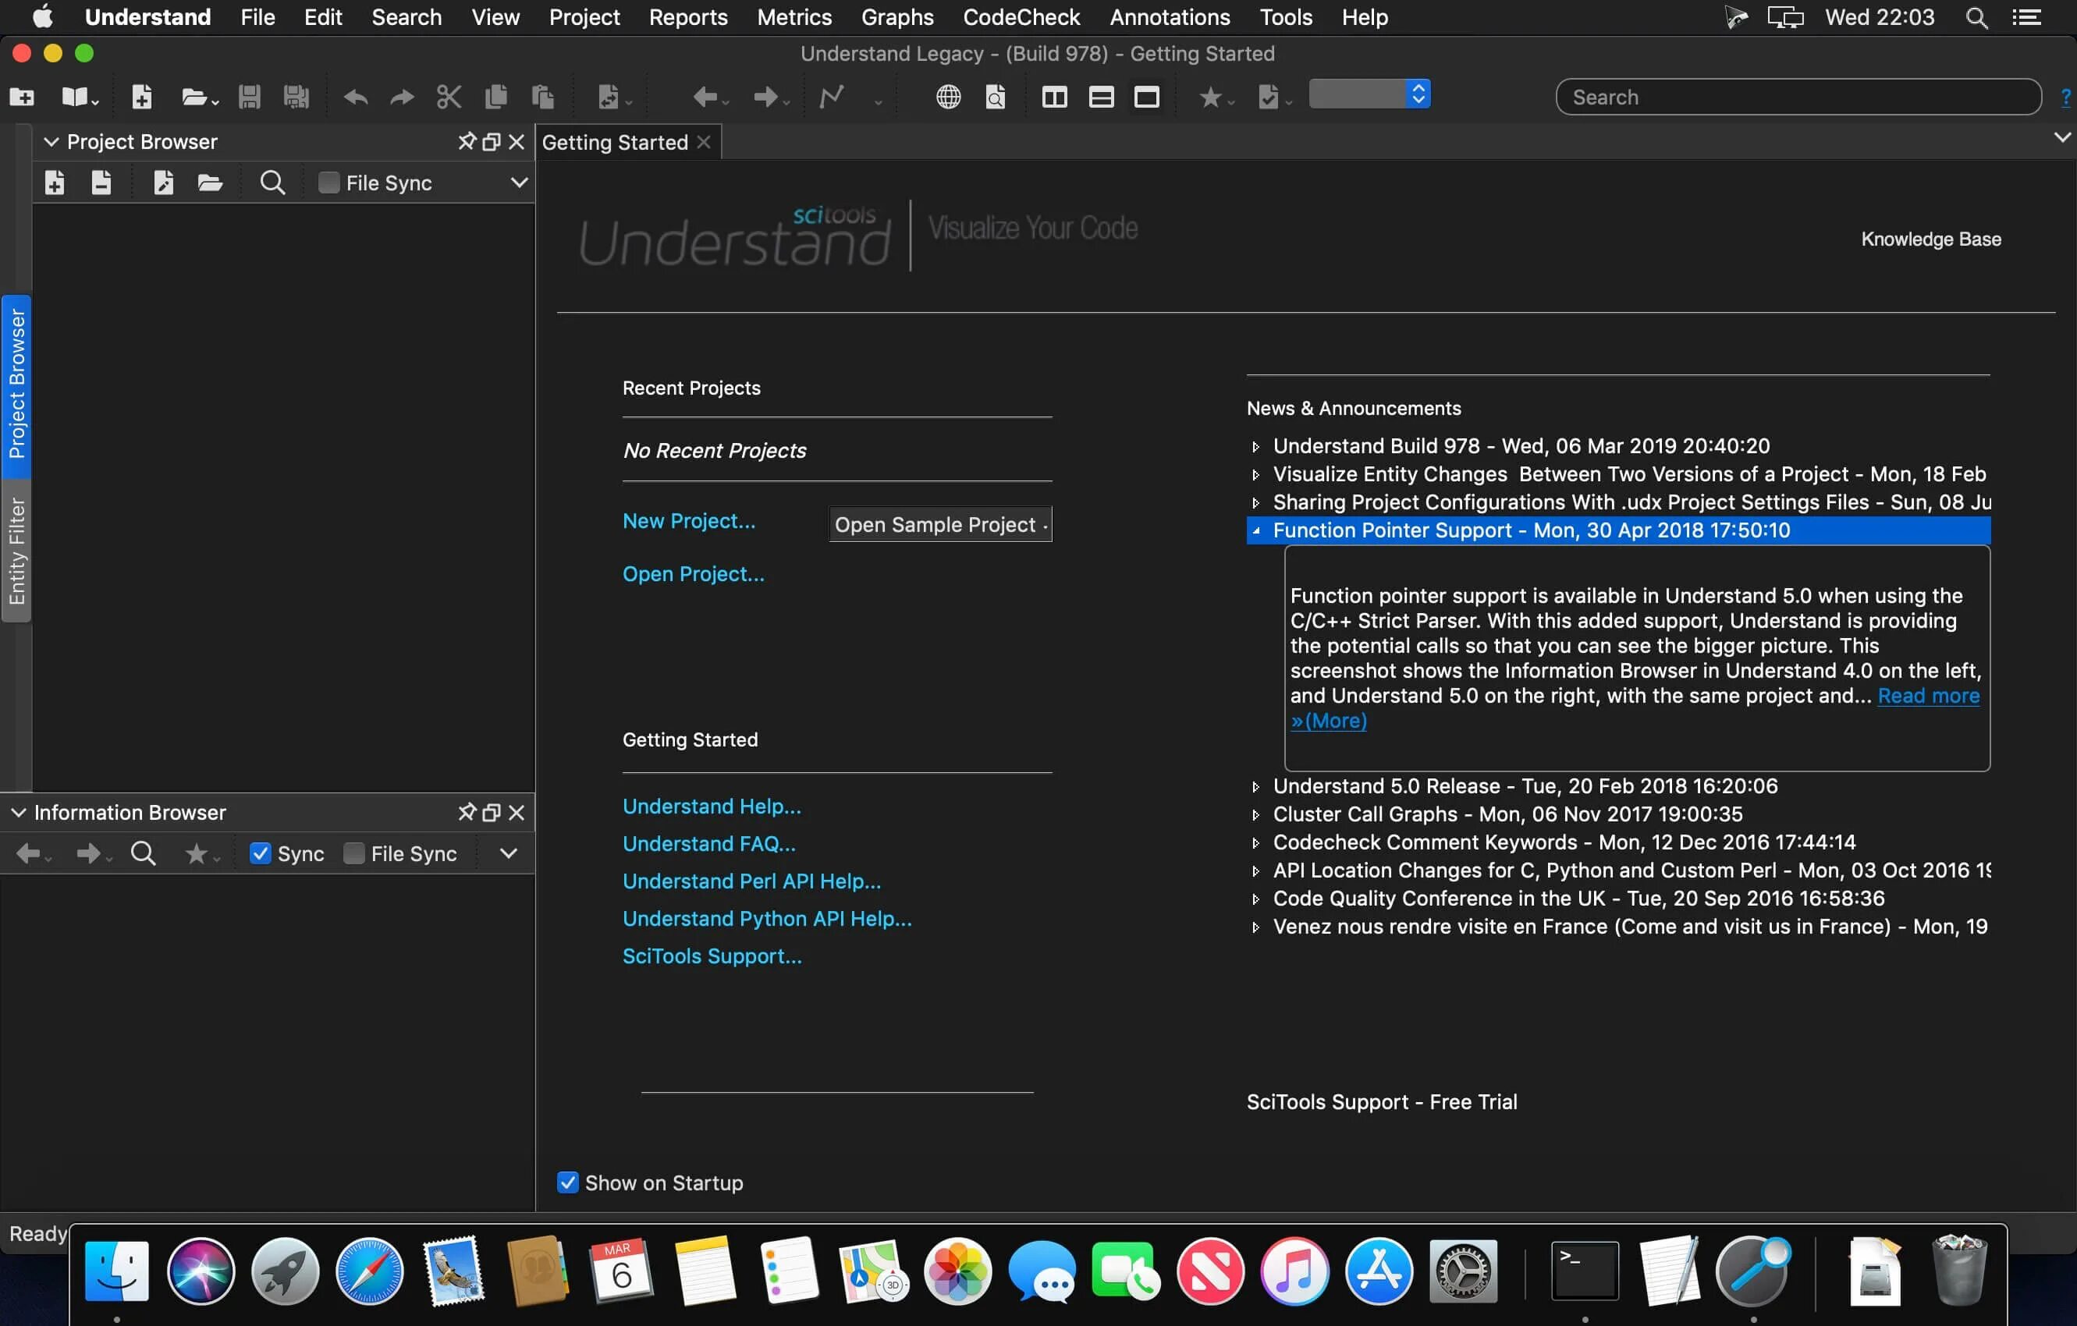Viewport: 2077px width, 1326px height.
Task: Disable Sync in Information Browser
Action: click(x=260, y=853)
